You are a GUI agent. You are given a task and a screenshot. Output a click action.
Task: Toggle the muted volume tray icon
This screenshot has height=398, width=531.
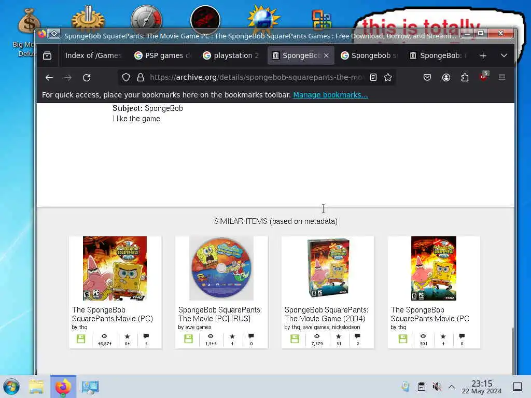(x=437, y=387)
